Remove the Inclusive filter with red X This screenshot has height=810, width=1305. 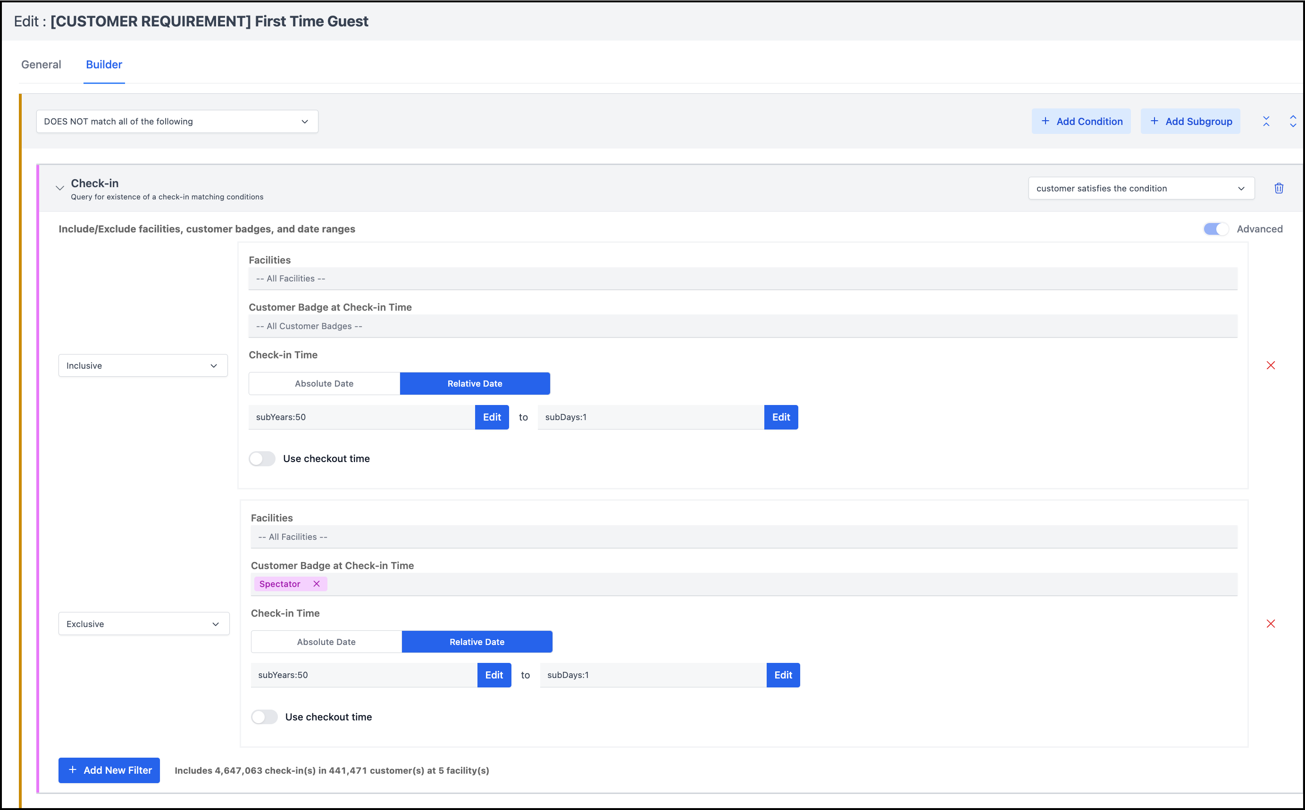click(x=1271, y=365)
